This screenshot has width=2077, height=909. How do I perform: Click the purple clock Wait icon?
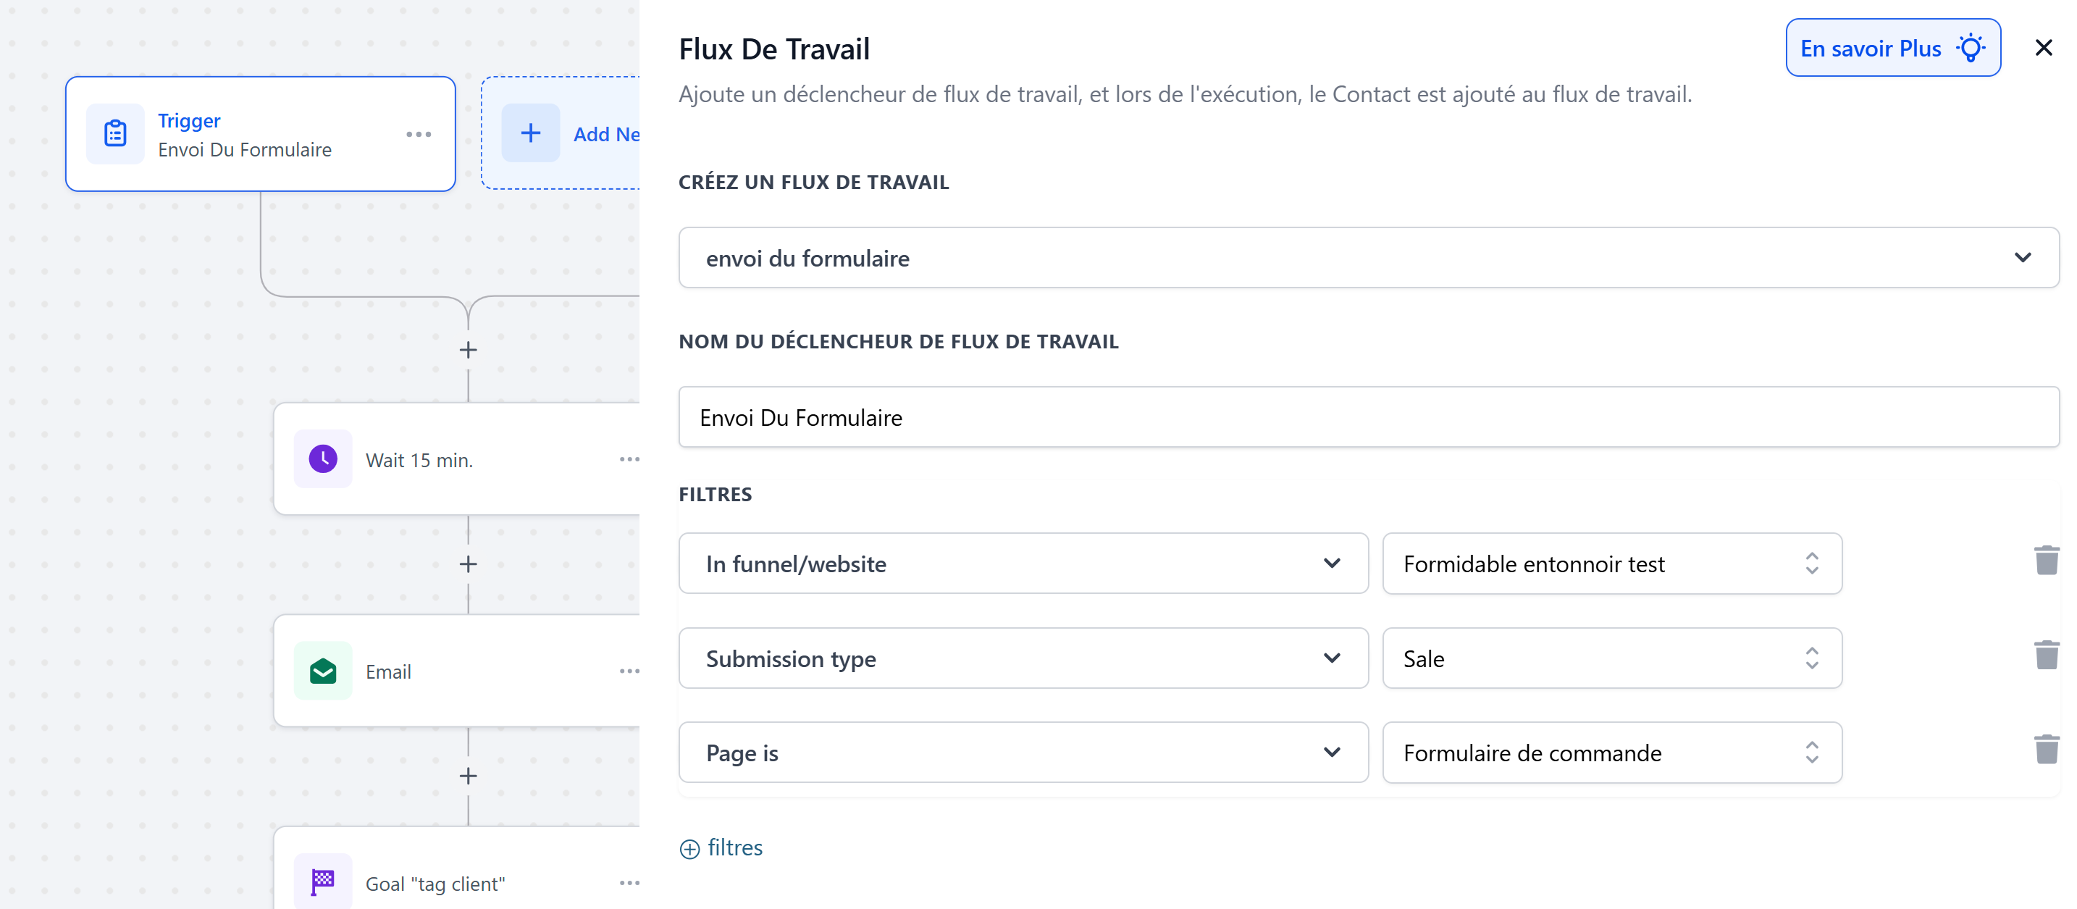click(322, 459)
